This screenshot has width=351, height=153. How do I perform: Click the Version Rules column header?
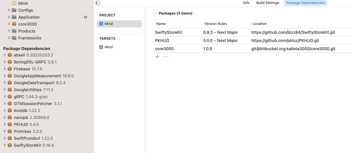216,24
